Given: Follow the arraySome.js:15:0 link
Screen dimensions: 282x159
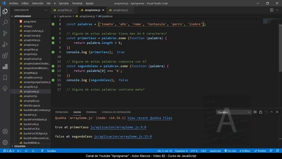Looking at the screenshot, I should pyautogui.click(x=123, y=136).
